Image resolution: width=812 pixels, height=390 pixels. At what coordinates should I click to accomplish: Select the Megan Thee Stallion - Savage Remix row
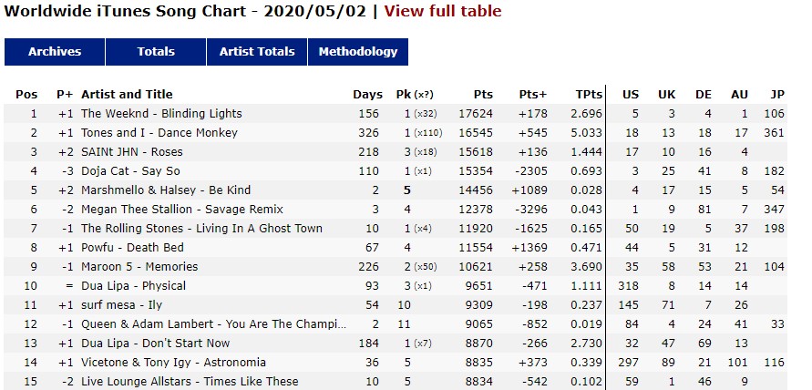[x=396, y=210]
